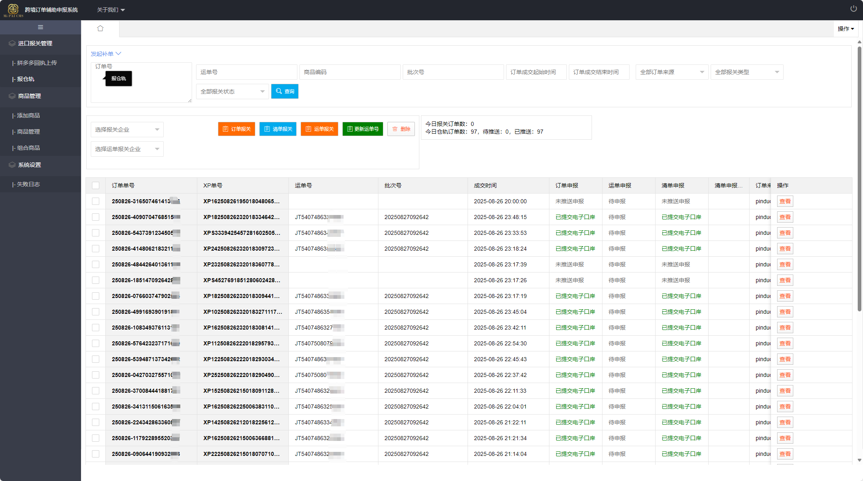
Task: Click the 删除 trash button
Action: click(x=401, y=129)
